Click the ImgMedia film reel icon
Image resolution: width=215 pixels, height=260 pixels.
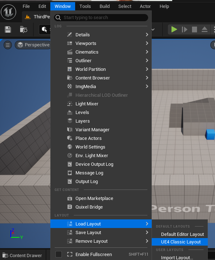tap(70, 86)
